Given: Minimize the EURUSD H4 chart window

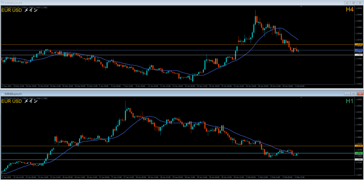Looking at the screenshot, I should pos(347,2).
